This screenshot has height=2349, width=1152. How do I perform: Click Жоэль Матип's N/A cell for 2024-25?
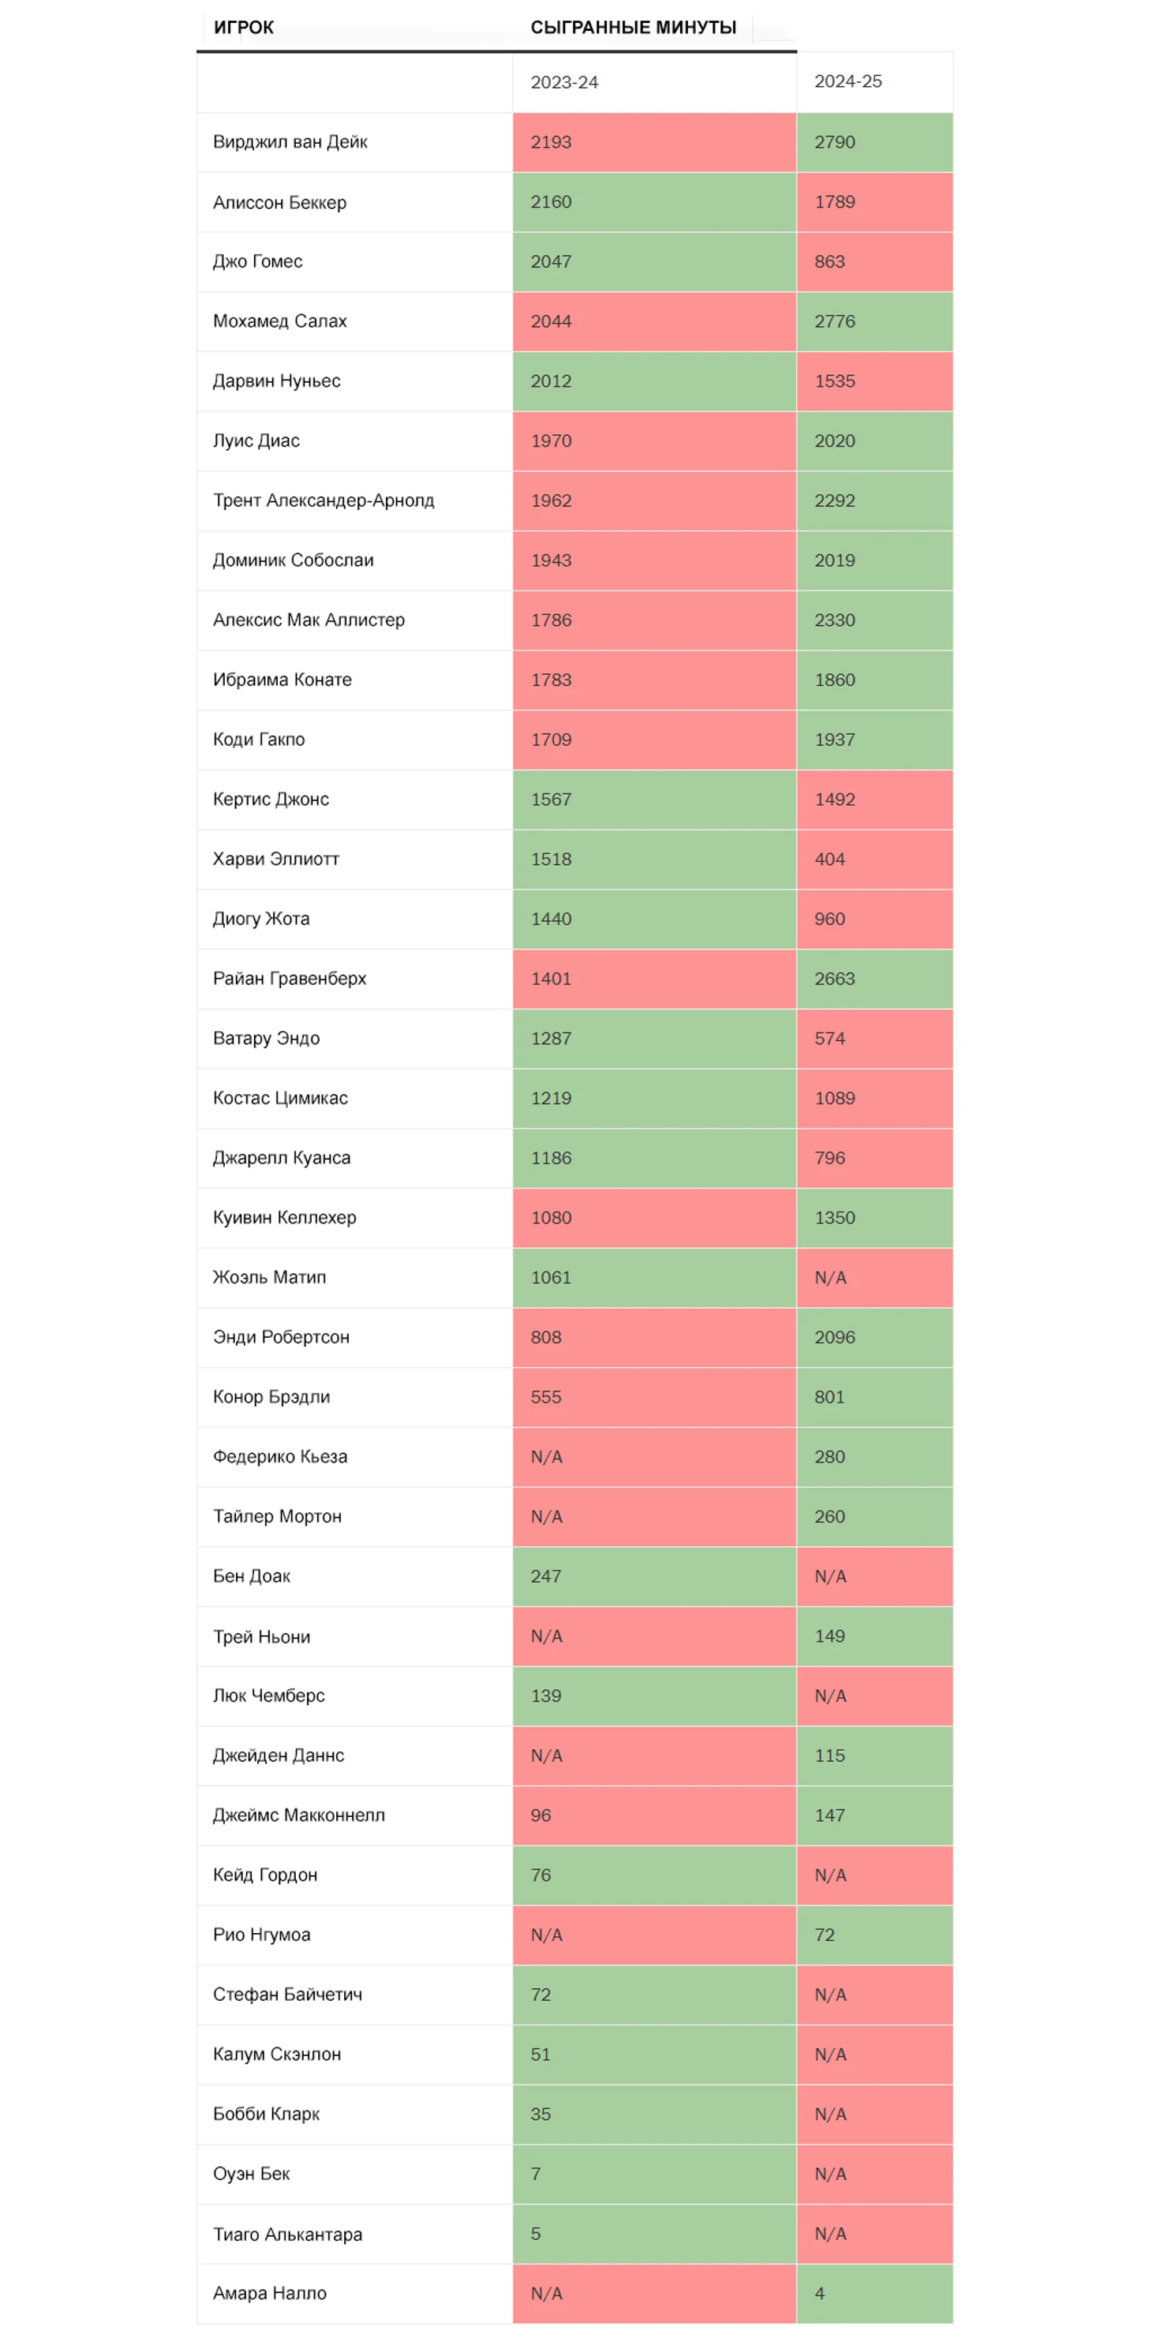coord(874,1278)
